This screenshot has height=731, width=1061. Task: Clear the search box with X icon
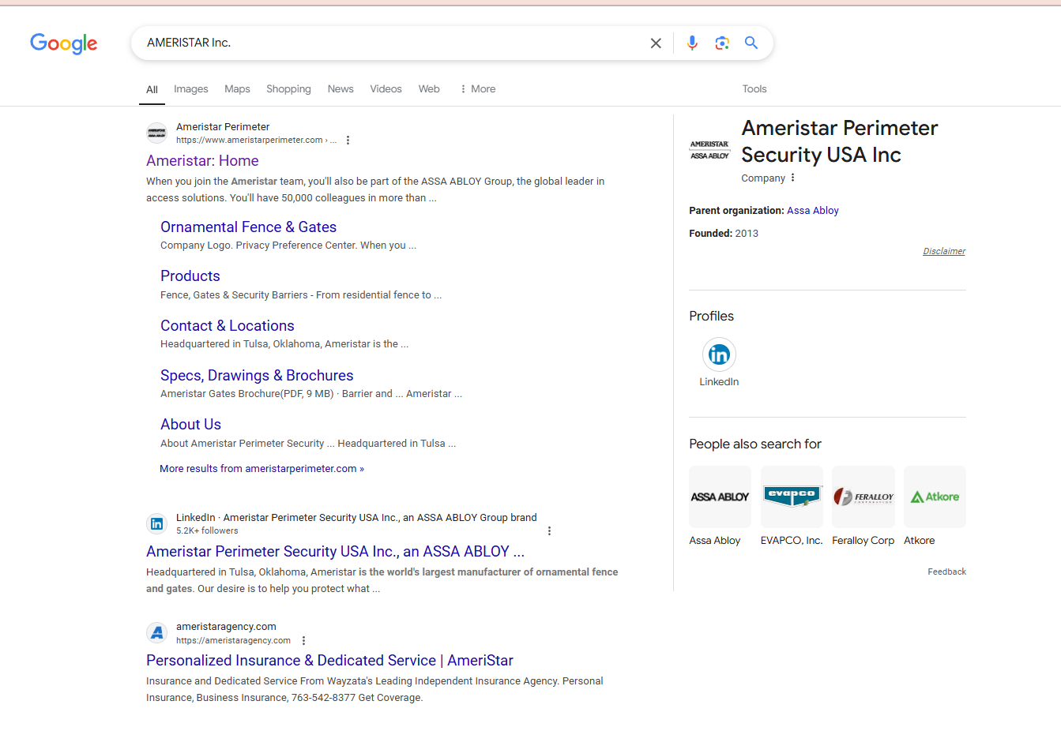(x=656, y=43)
